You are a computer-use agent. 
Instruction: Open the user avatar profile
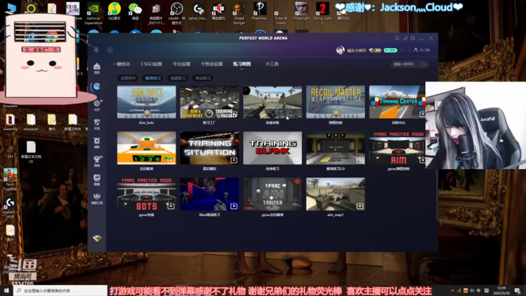(x=340, y=51)
